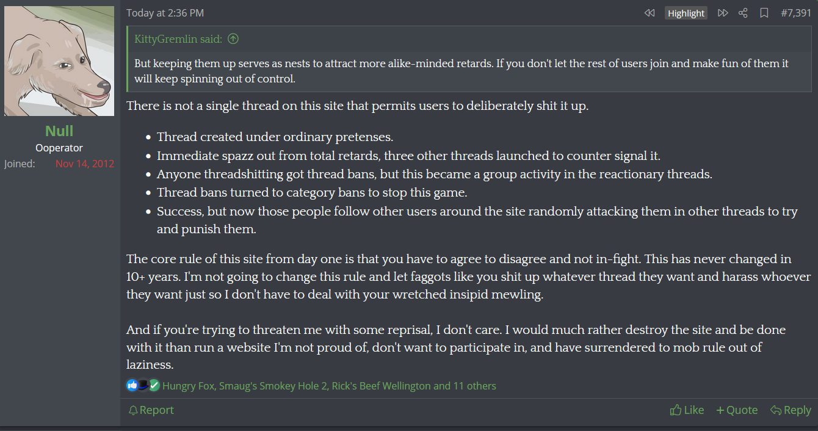The height and width of the screenshot is (431, 818).
Task: Share this post via share icon
Action: pyautogui.click(x=743, y=13)
